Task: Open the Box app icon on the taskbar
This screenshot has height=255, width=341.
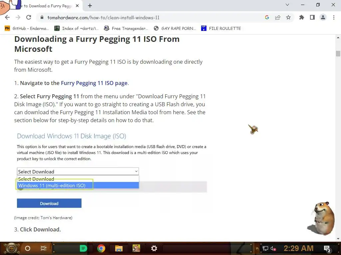Action: click(x=136, y=248)
